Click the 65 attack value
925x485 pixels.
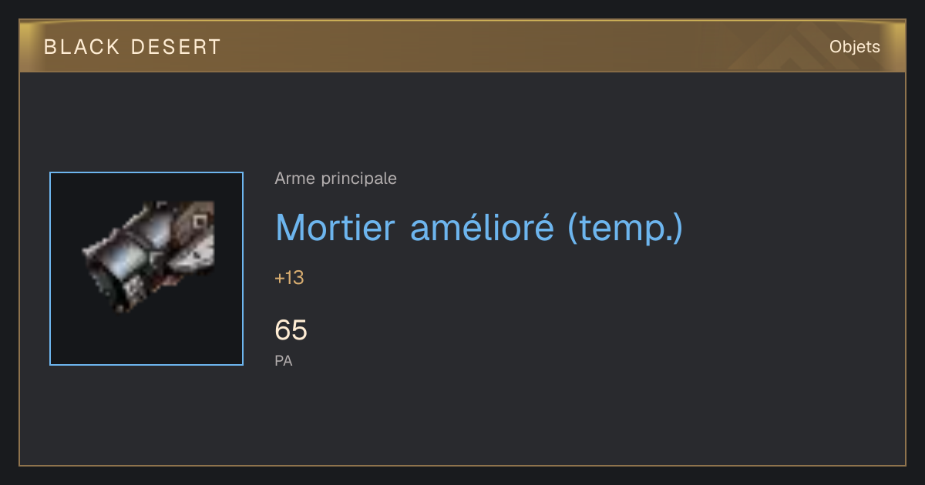(291, 330)
